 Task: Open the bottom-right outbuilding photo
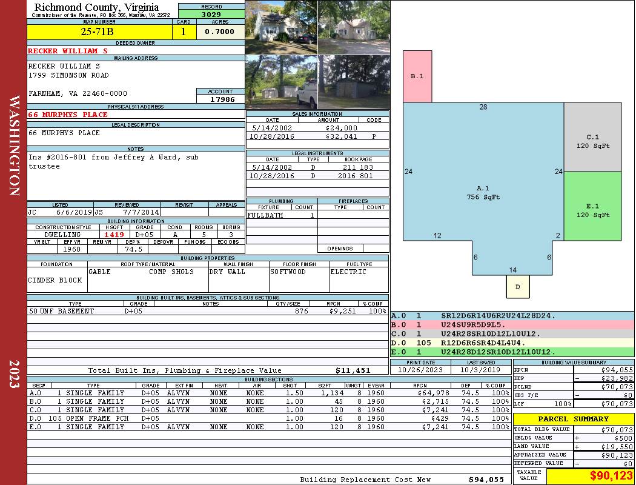click(x=353, y=82)
